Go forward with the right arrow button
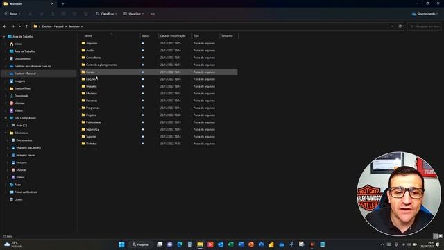 (12, 26)
